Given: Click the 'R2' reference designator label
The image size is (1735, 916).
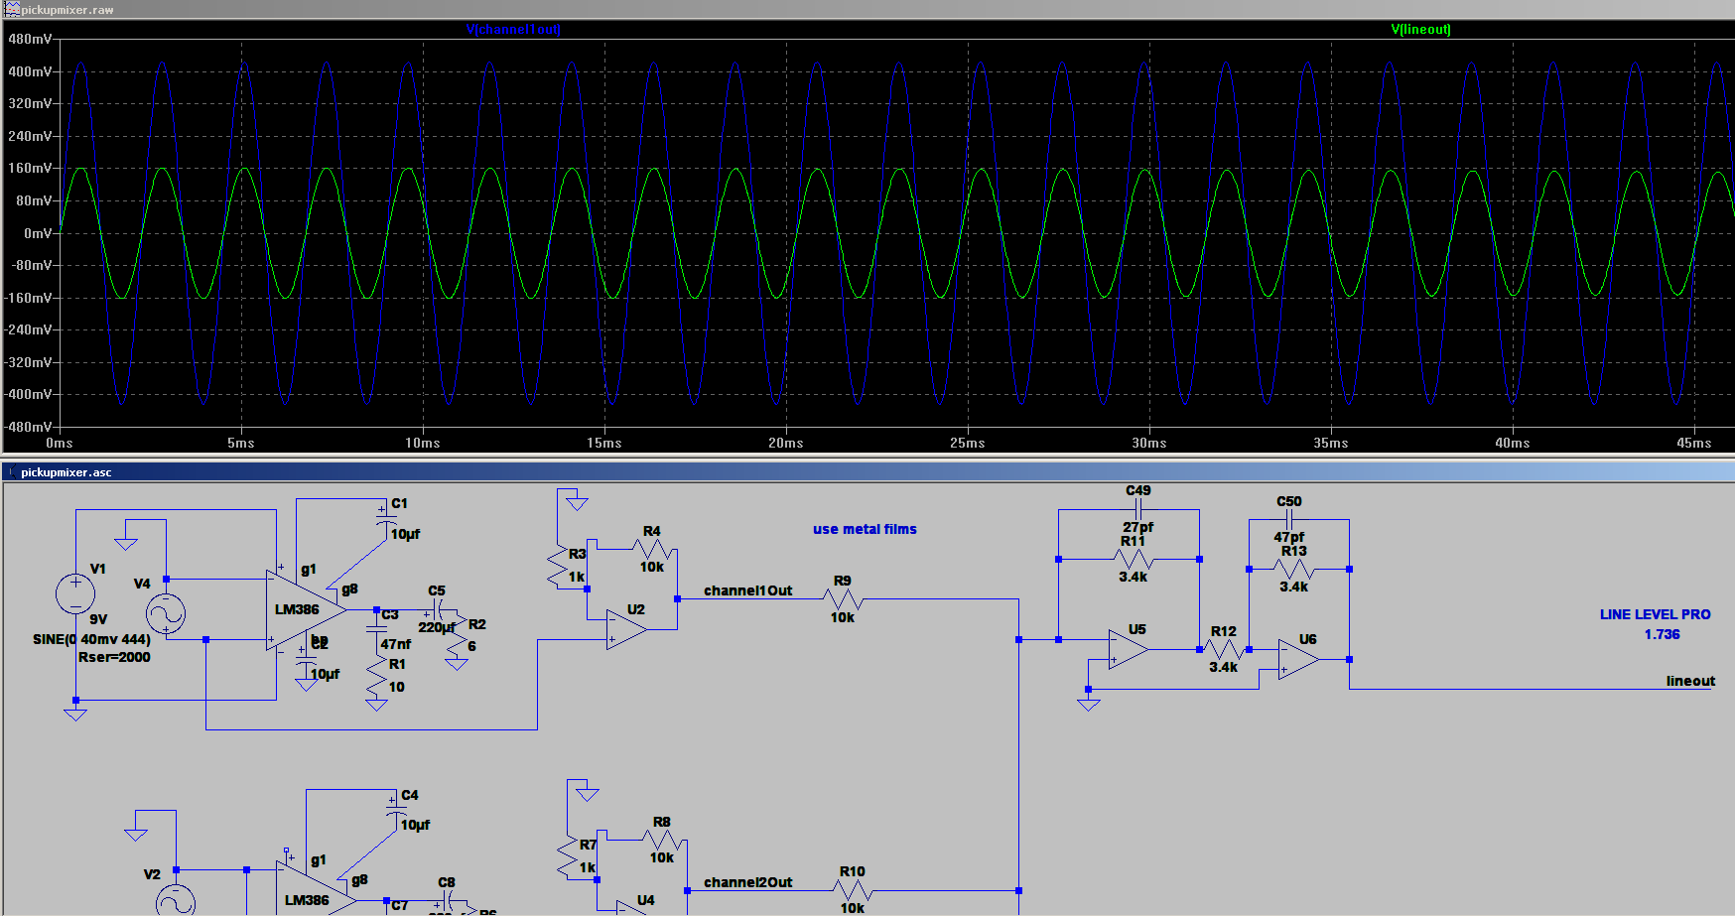Looking at the screenshot, I should pos(477,624).
